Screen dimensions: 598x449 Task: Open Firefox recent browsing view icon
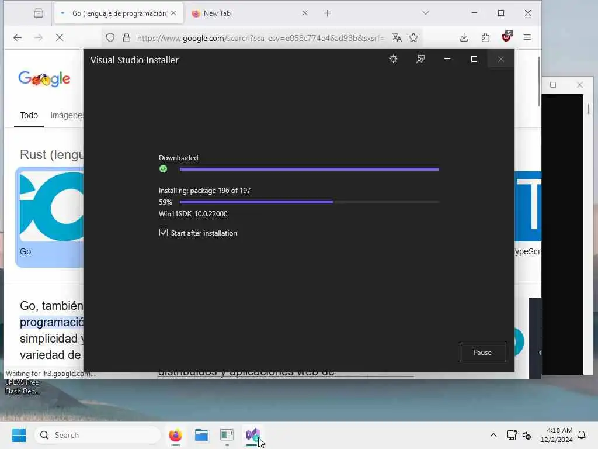pyautogui.click(x=39, y=13)
